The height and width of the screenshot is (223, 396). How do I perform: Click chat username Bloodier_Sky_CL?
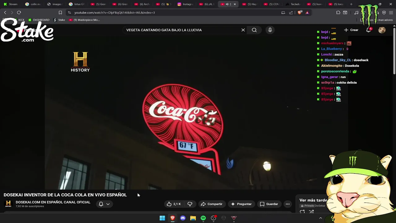(338, 60)
